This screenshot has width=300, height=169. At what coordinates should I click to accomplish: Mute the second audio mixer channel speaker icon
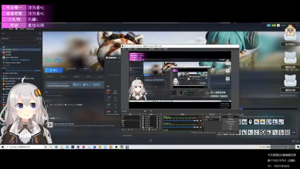pyautogui.click(x=198, y=127)
